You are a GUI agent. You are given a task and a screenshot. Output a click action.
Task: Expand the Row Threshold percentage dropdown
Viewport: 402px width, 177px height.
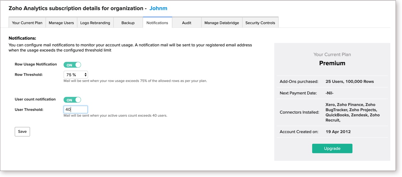75,75
